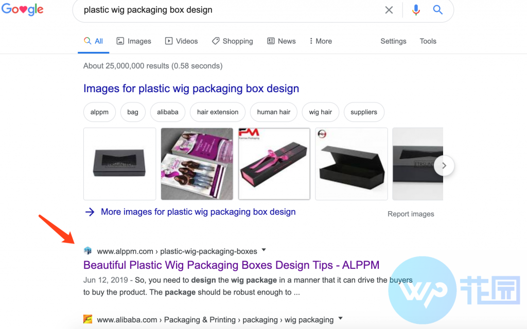Select the alibaba filter chip

coord(167,112)
